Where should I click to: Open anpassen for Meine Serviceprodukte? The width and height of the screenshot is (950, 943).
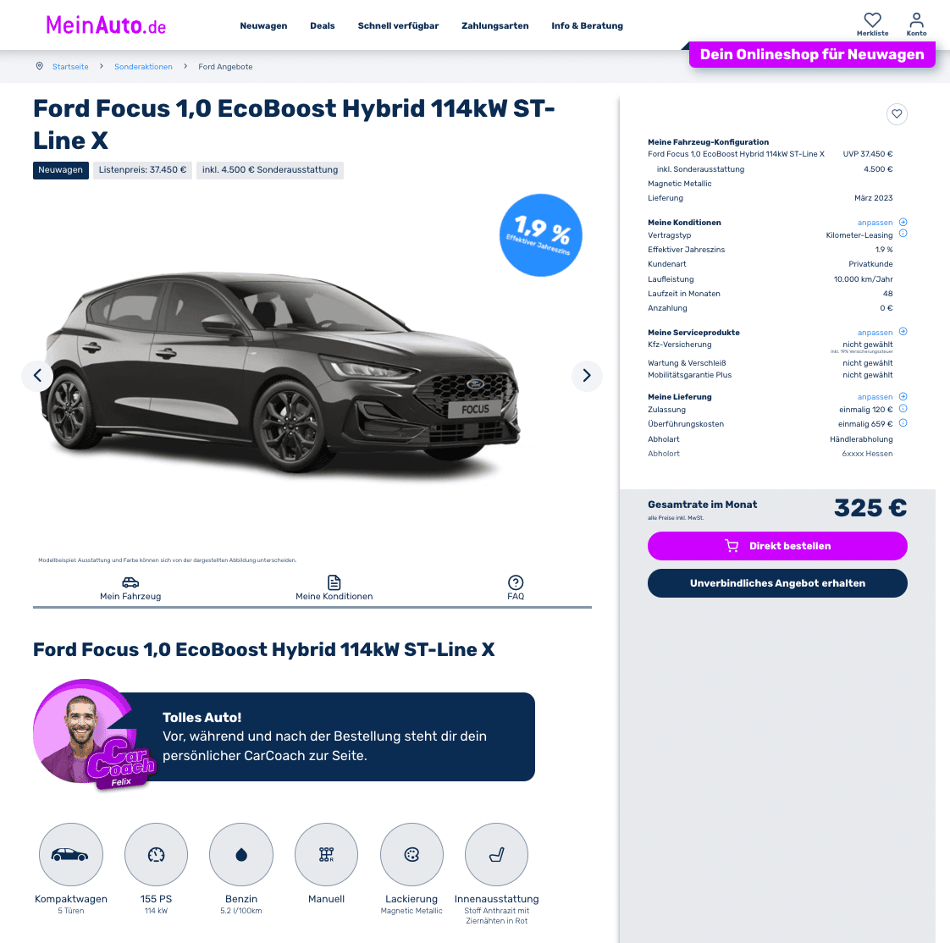[x=881, y=332]
